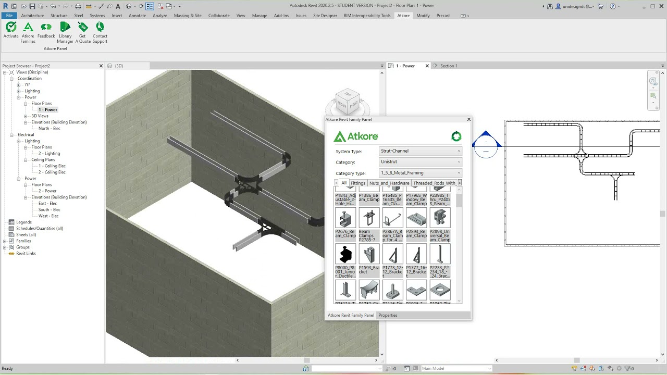Screen dimensions: 667x375
Task: Select '1 - Power' floor plan in browser
Action: click(x=47, y=110)
